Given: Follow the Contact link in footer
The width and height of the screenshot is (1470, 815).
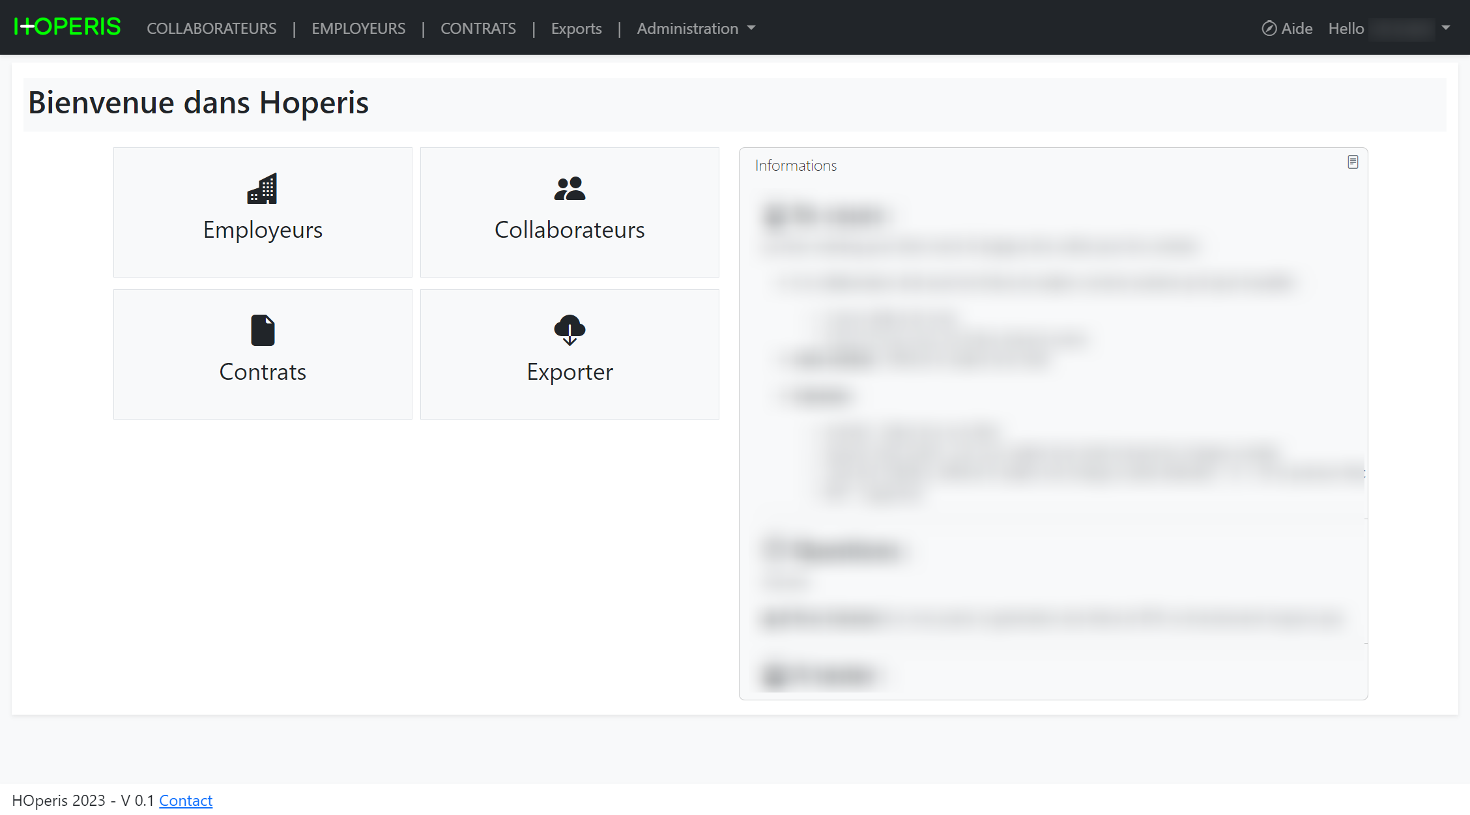Looking at the screenshot, I should pyautogui.click(x=186, y=801).
